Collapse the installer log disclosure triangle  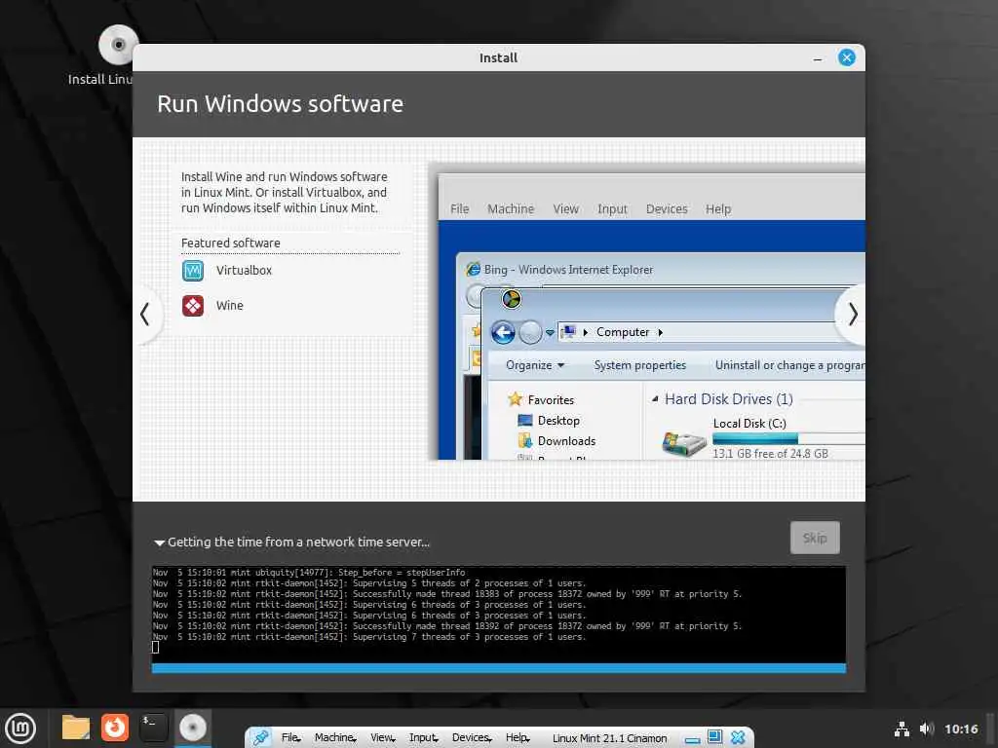[159, 543]
